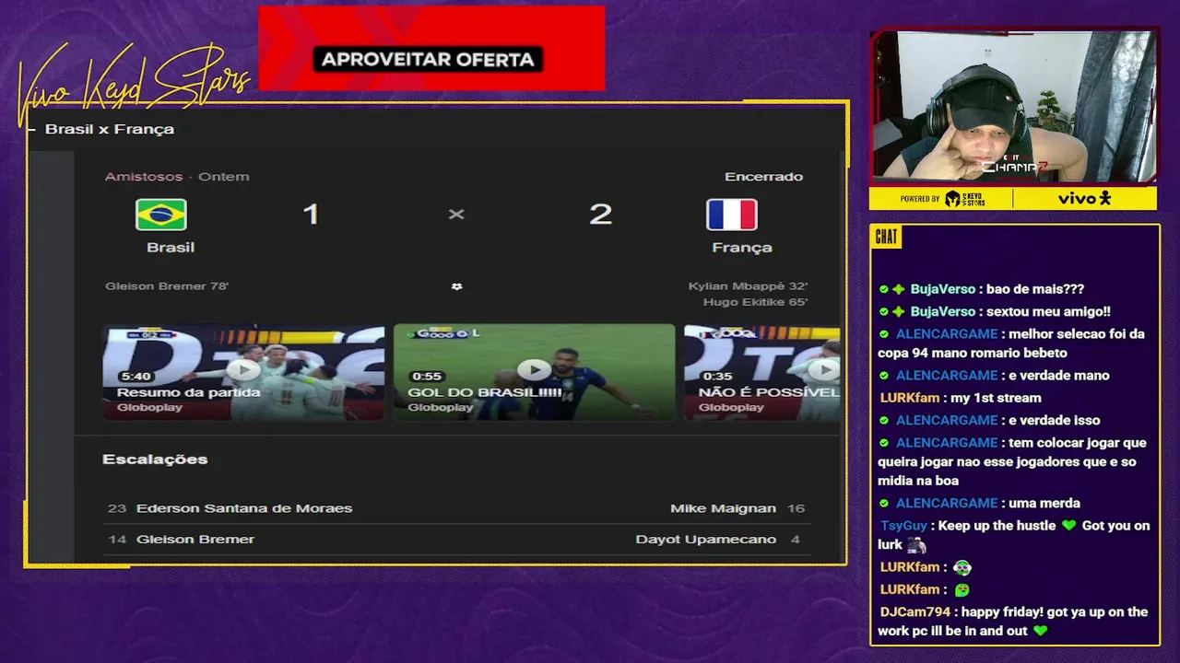Click ALENCARGAME's 'copa 94' message
Image resolution: width=1180 pixels, height=663 pixels.
[1011, 343]
